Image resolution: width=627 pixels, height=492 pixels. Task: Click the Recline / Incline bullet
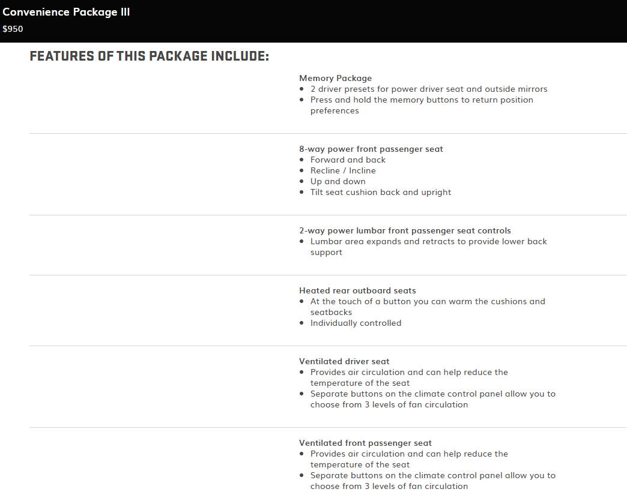point(343,170)
